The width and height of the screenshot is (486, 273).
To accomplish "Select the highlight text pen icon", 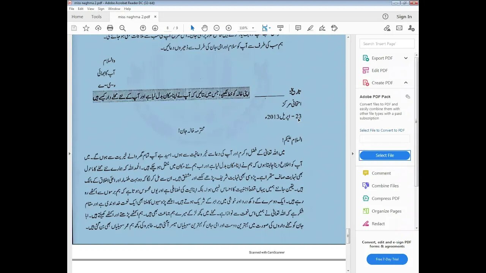I will coord(310,28).
